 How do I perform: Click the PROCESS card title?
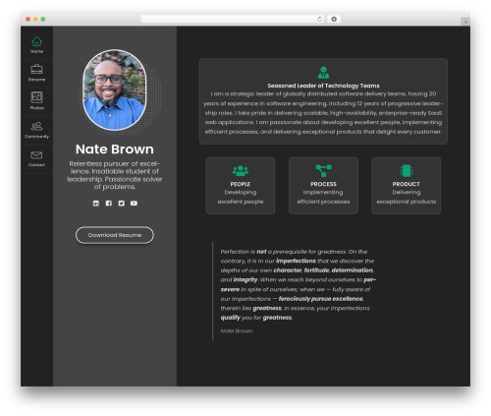323,184
